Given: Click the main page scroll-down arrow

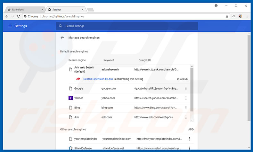Looking at the screenshot, I should (249, 148).
